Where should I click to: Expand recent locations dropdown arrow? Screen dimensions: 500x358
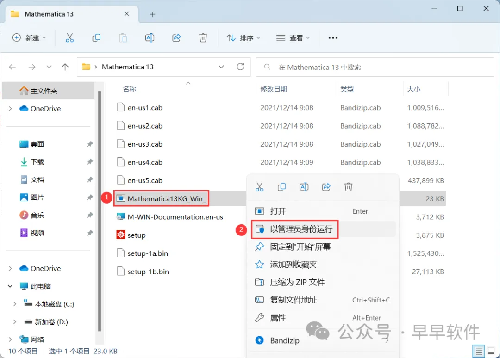click(49, 67)
